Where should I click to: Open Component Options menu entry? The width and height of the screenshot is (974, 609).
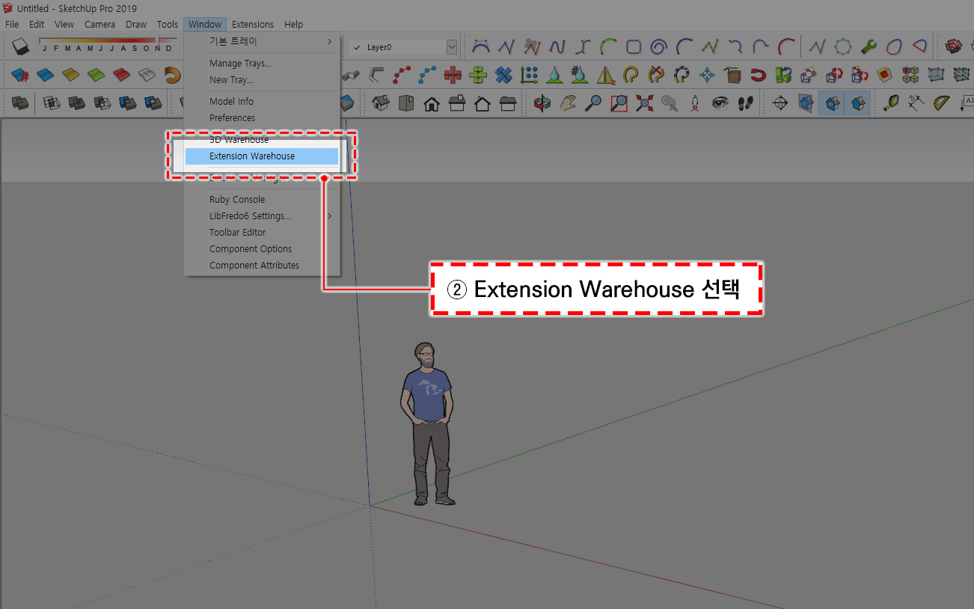(263, 249)
